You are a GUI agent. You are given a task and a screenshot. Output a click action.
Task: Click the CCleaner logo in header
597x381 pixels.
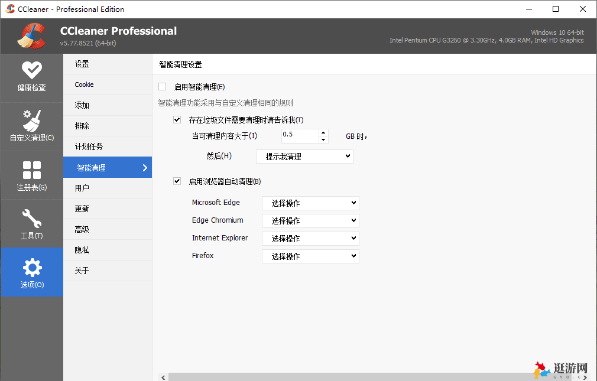pyautogui.click(x=31, y=36)
